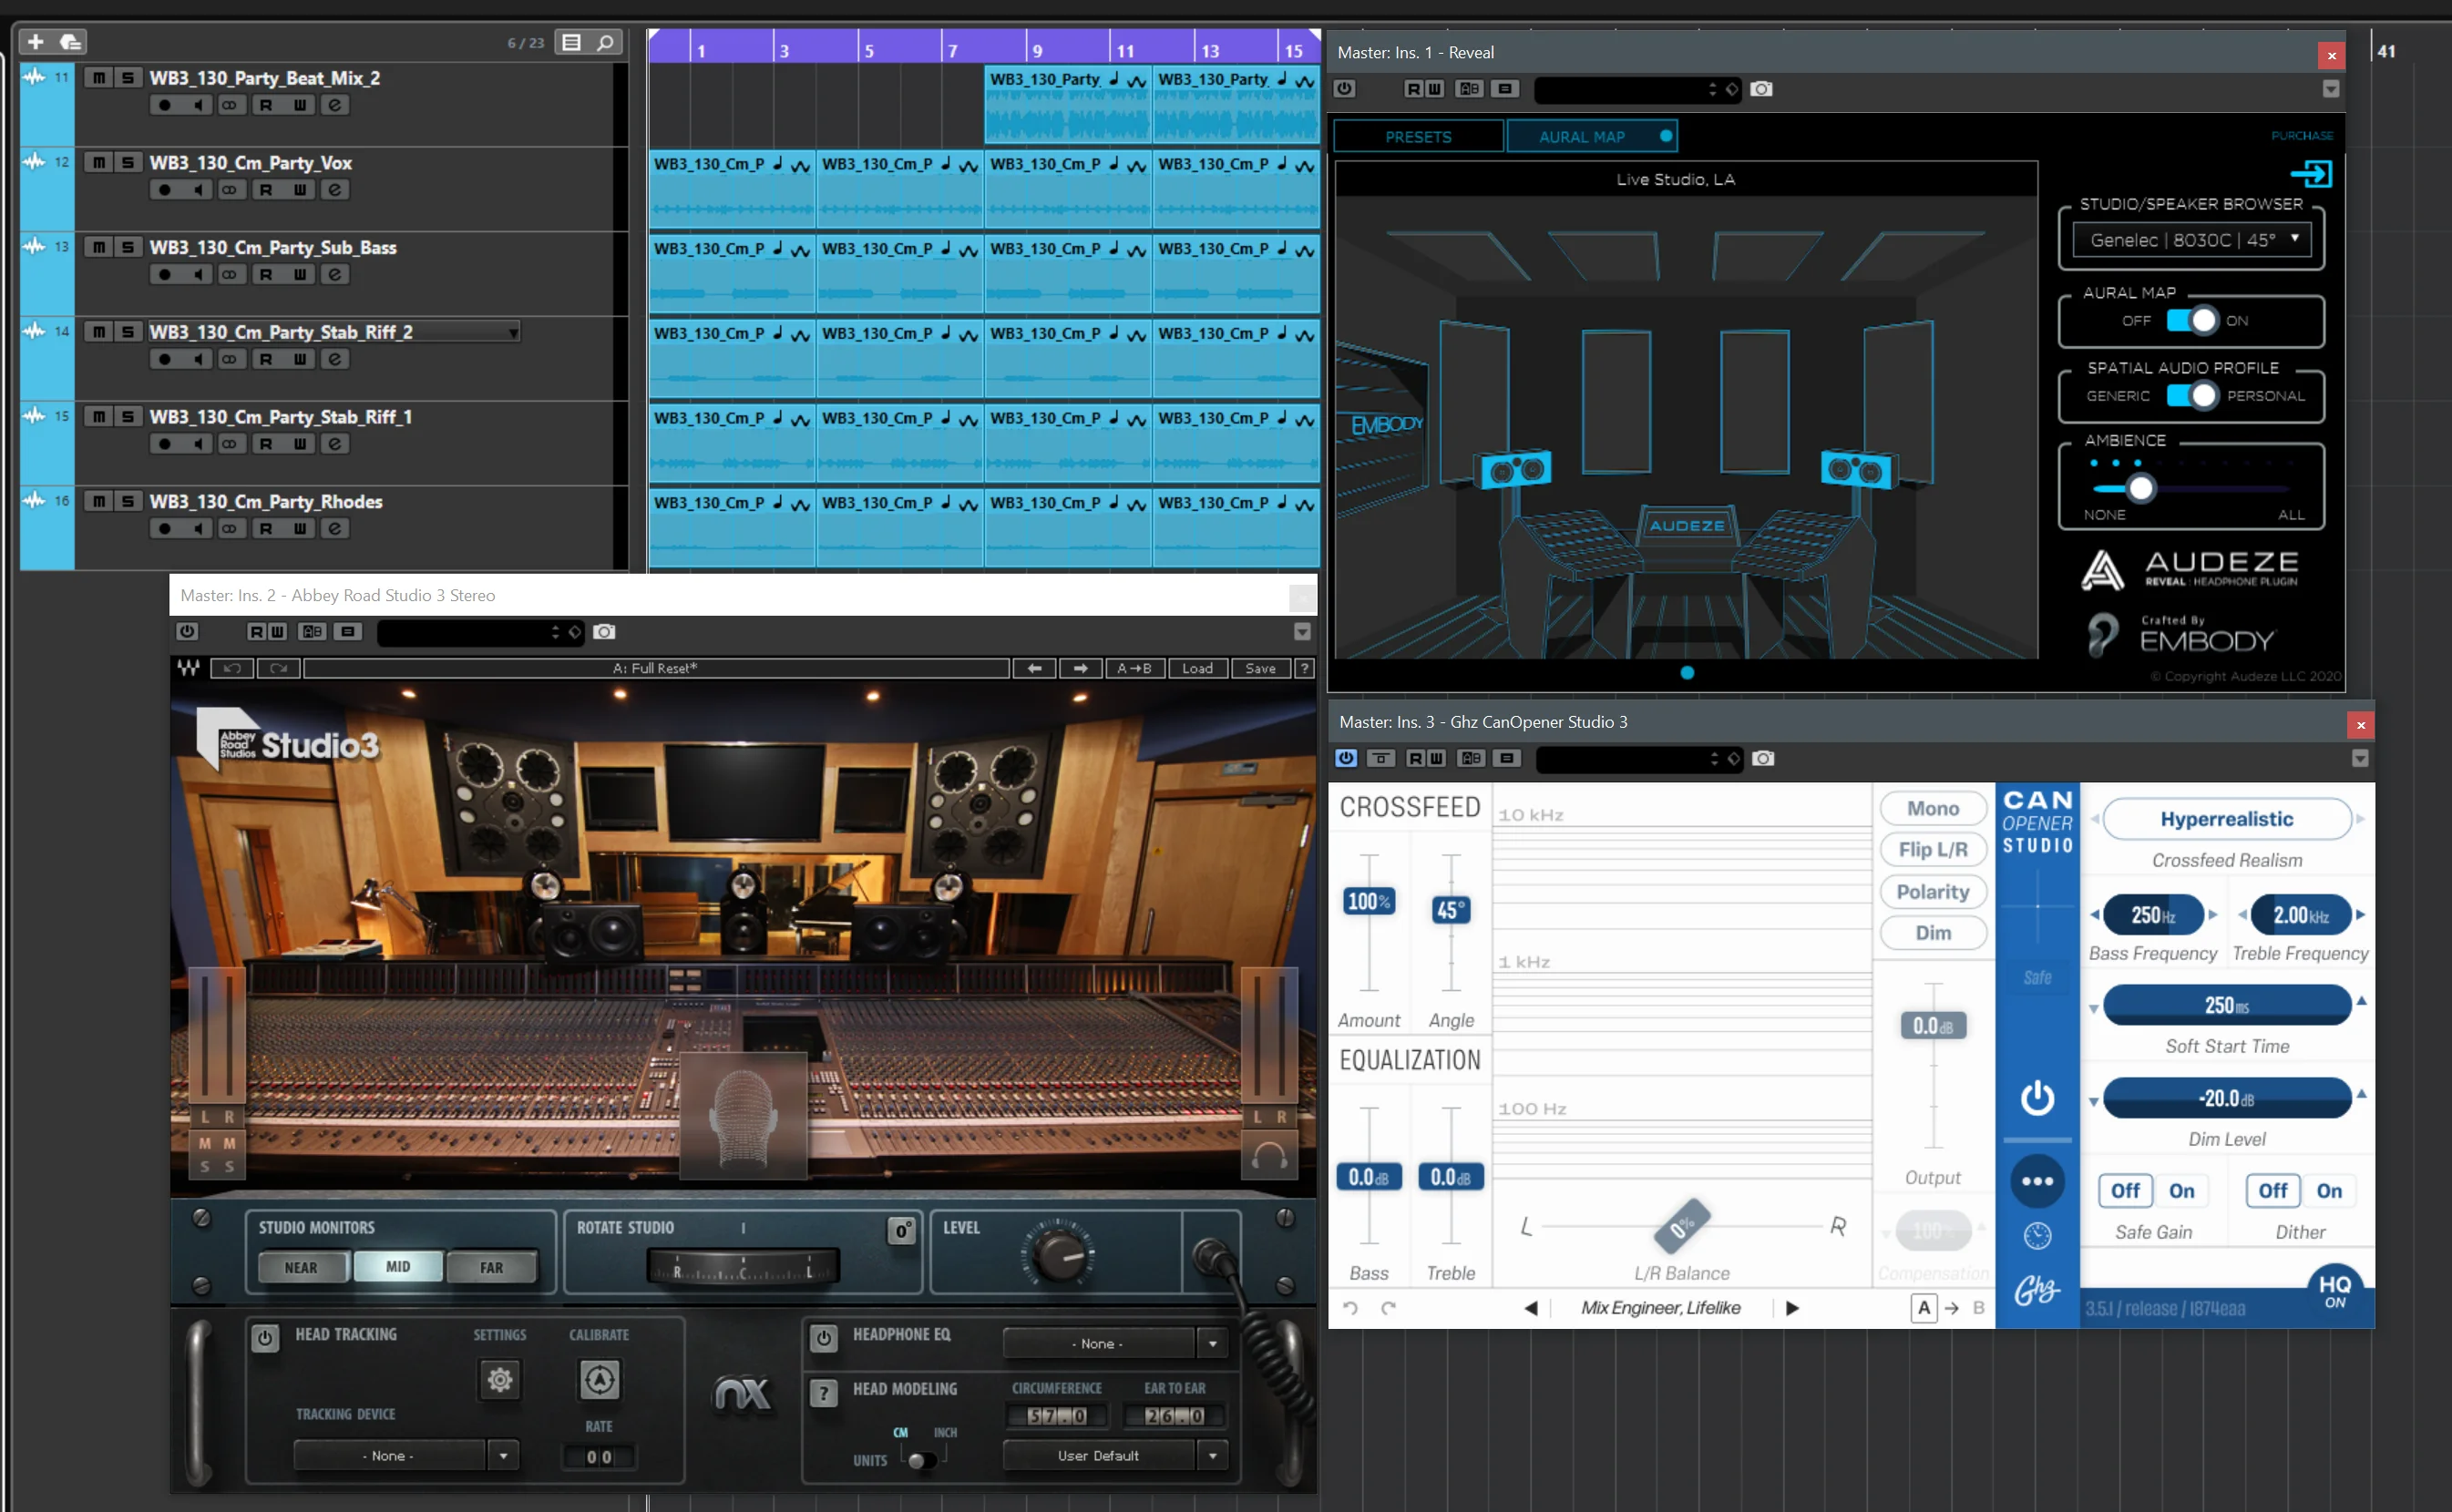The width and height of the screenshot is (2452, 1512).
Task: Click the CanOpener big power icon
Action: coord(2036,1098)
